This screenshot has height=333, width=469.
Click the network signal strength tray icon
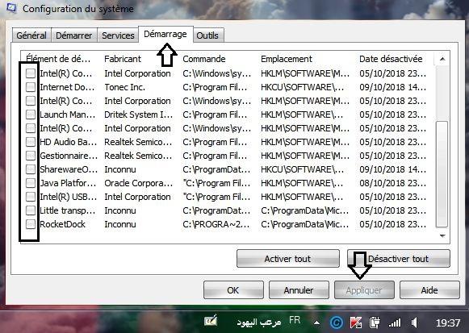point(395,323)
